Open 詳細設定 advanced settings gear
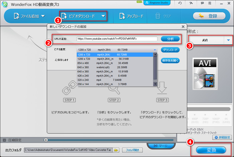Screen dimensions: 234x157 pos(221,137)
